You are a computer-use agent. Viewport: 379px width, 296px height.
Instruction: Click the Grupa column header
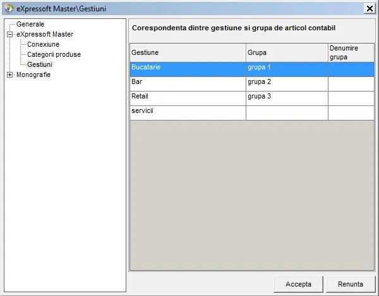pos(287,52)
